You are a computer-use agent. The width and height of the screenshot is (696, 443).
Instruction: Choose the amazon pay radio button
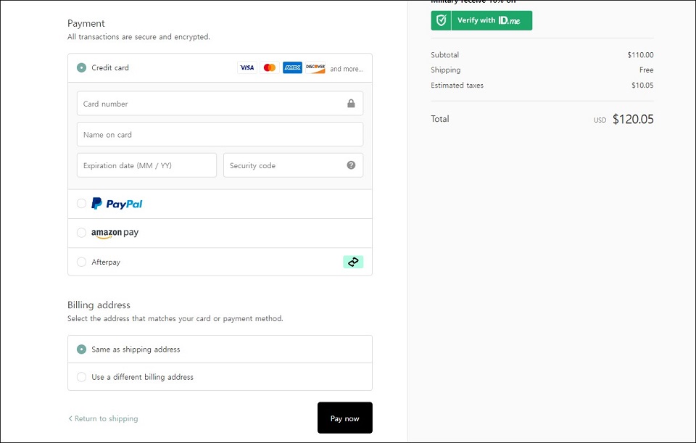click(82, 233)
